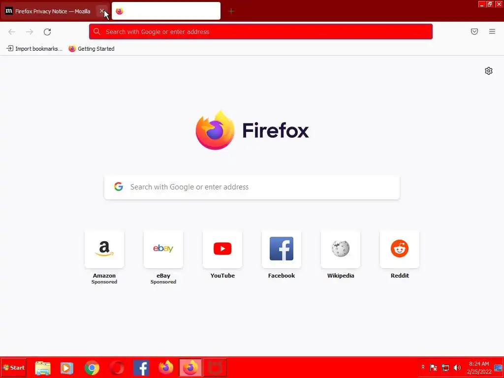Screen dimensions: 504x378
Task: Launch Opera from taskbar
Action: point(117,368)
